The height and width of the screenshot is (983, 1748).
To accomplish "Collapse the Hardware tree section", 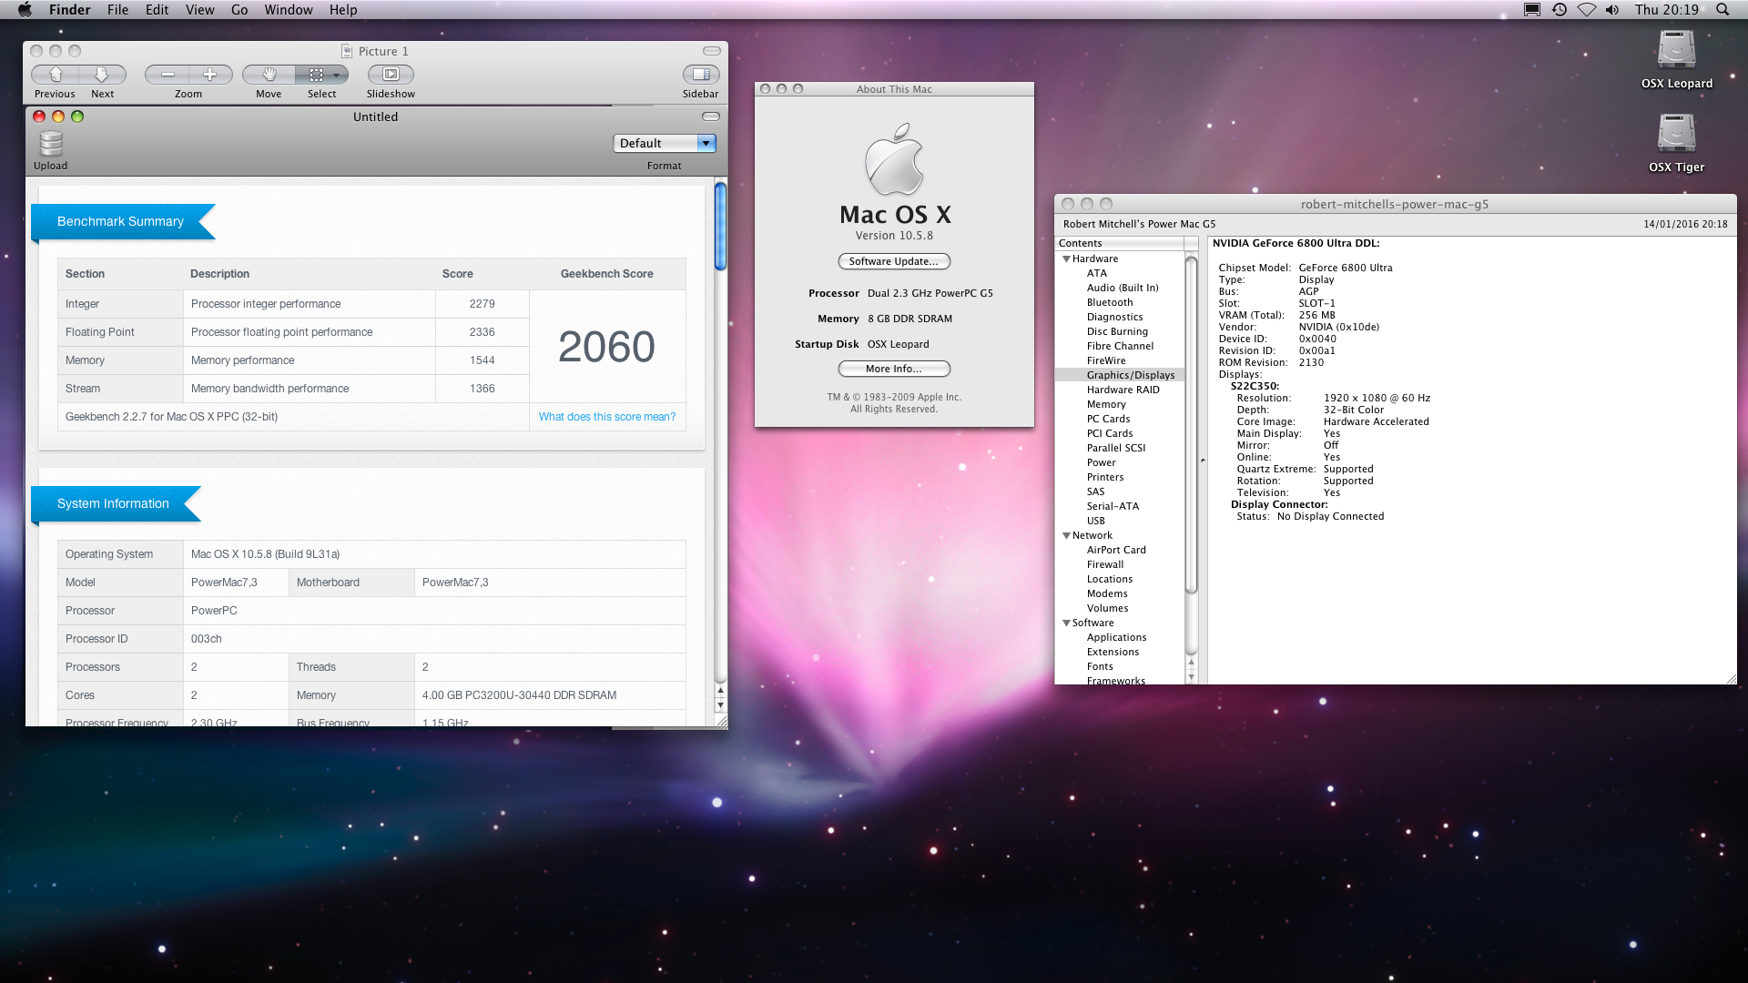I will pyautogui.click(x=1066, y=259).
